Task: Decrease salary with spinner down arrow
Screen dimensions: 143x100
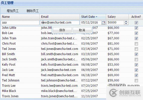Action: pos(126,24)
